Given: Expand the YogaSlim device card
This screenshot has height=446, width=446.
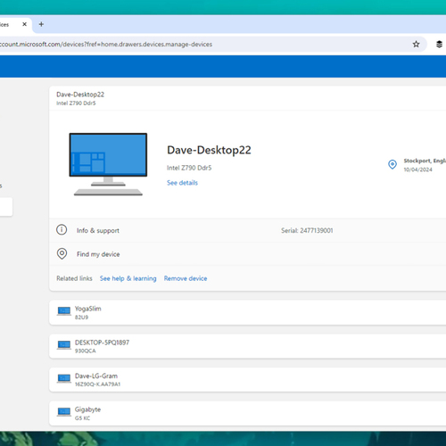Looking at the screenshot, I should [x=247, y=312].
